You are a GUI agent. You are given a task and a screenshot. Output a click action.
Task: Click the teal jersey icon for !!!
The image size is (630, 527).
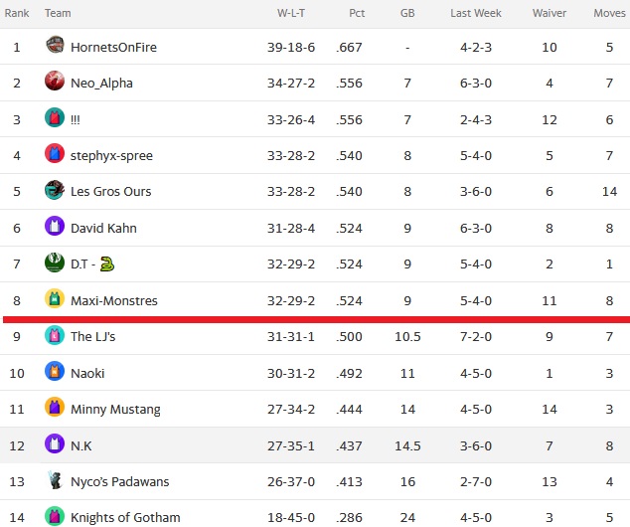[x=55, y=117]
